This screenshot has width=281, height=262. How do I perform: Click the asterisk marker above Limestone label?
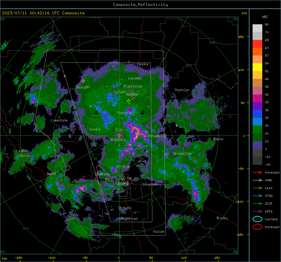tap(59, 117)
